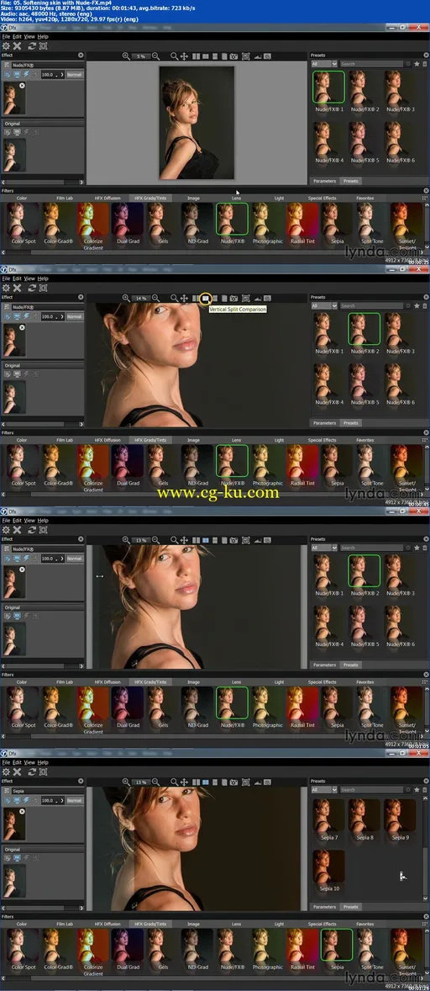This screenshot has width=430, height=991.
Task: Open the Light filter tab in the Sepia presets frame
Action: pos(279,924)
